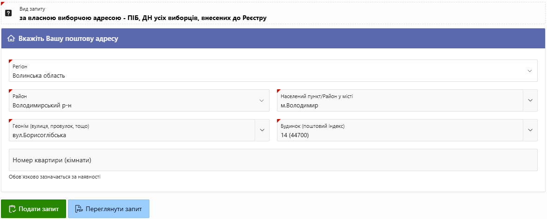Image resolution: width=547 pixels, height=219 pixels.
Task: Click the Вкажіть Вашу поштову адресу header
Action: [x=68, y=39]
